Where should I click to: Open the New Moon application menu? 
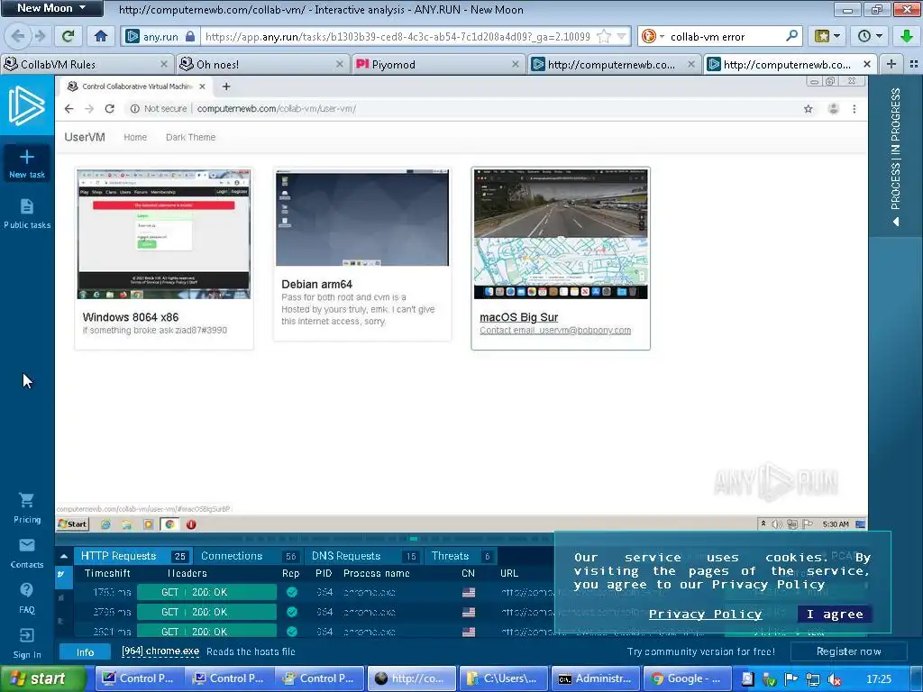(x=51, y=8)
